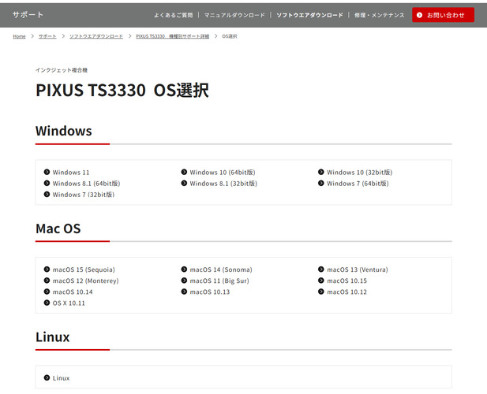Image resolution: width=487 pixels, height=394 pixels.
Task: Choose Windows 8.1 (64bit版)
Action: coord(86,184)
